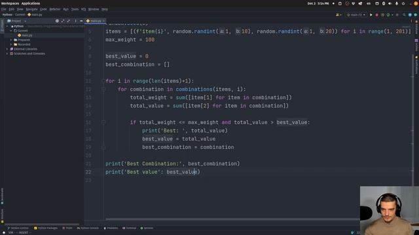The image size is (419, 235).
Task: Open the Problems tool window
Action: tap(111, 228)
